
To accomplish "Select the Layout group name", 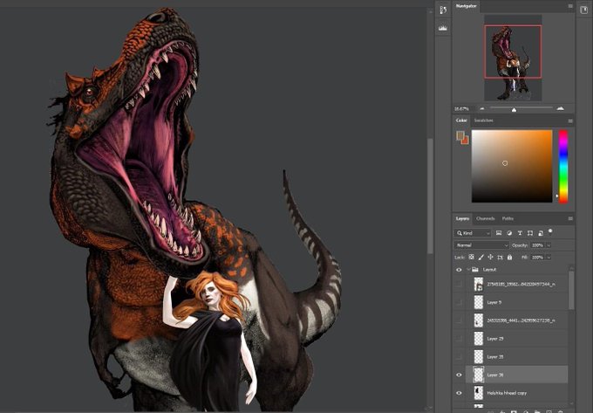I will point(489,270).
